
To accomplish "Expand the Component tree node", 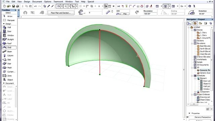I will coord(195,92).
